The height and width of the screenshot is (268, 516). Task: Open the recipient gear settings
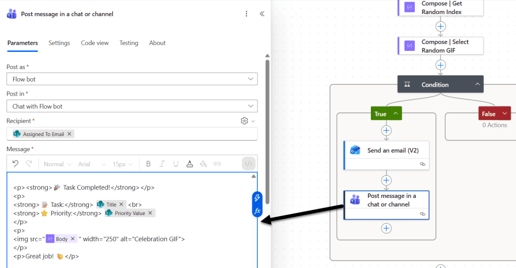[x=244, y=121]
